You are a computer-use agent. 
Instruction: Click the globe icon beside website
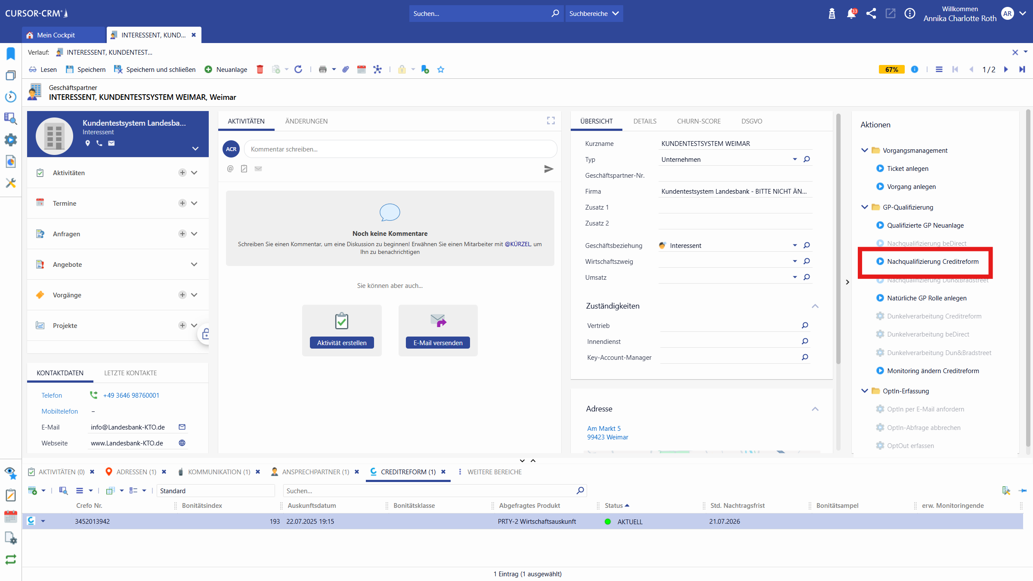182,443
